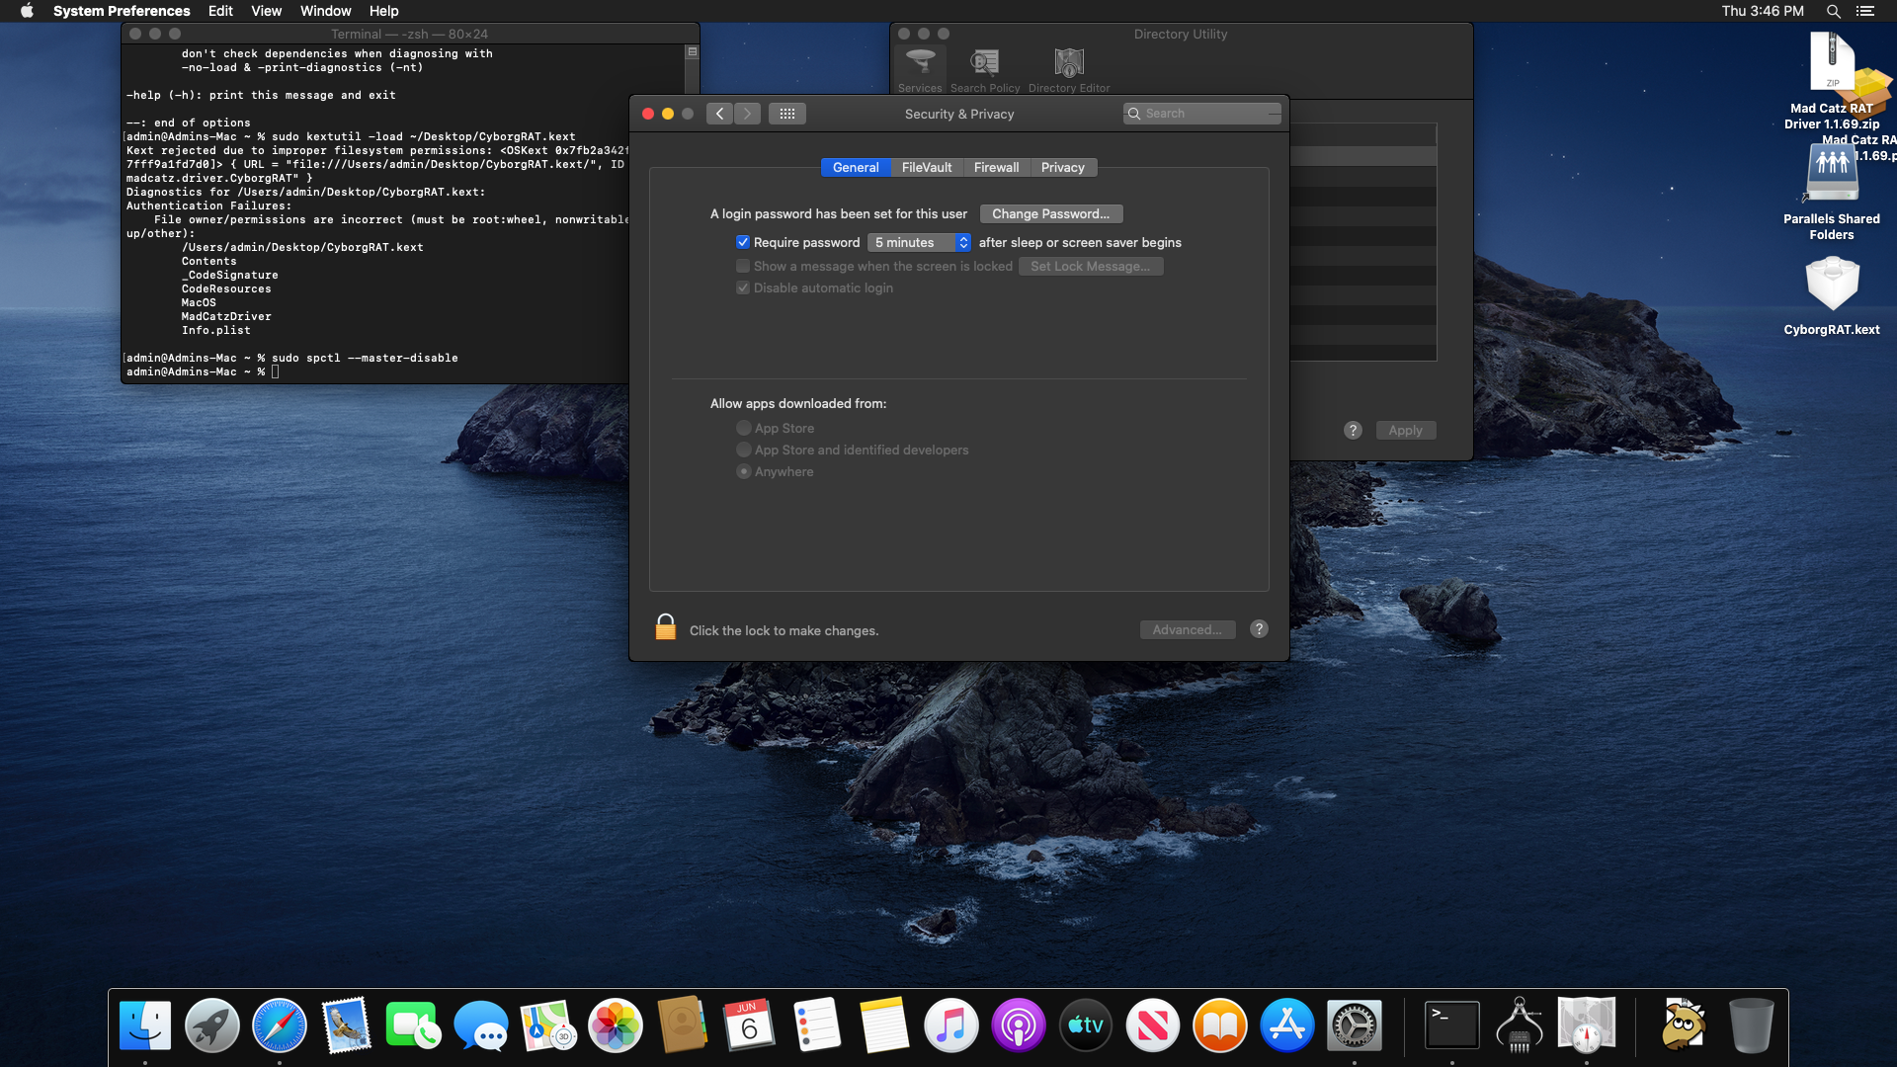This screenshot has height=1067, width=1897.
Task: Click the Advanced button
Action: click(1187, 630)
